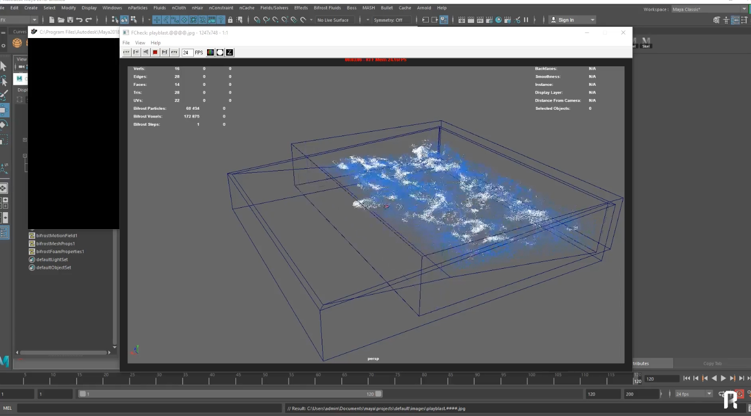
Task: Click the Lock selection padlock icon
Action: click(230, 20)
